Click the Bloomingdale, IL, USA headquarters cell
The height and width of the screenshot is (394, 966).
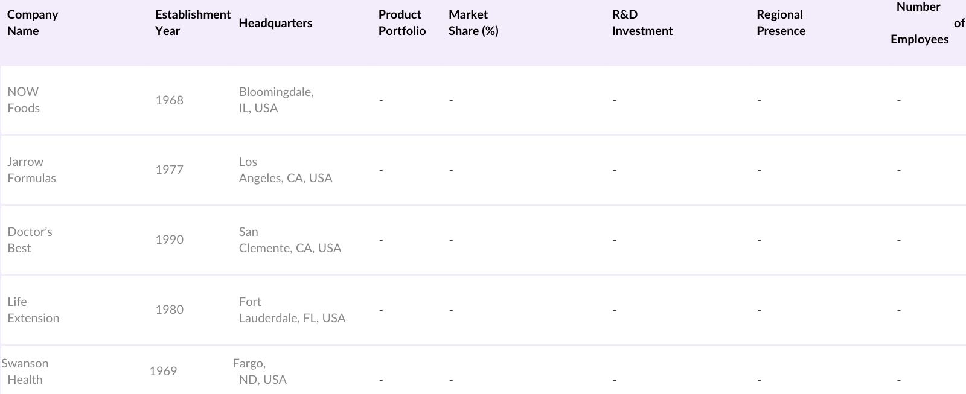(x=276, y=100)
